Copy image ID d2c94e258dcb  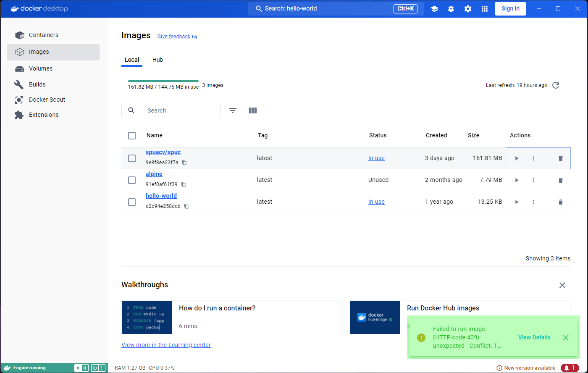(186, 206)
